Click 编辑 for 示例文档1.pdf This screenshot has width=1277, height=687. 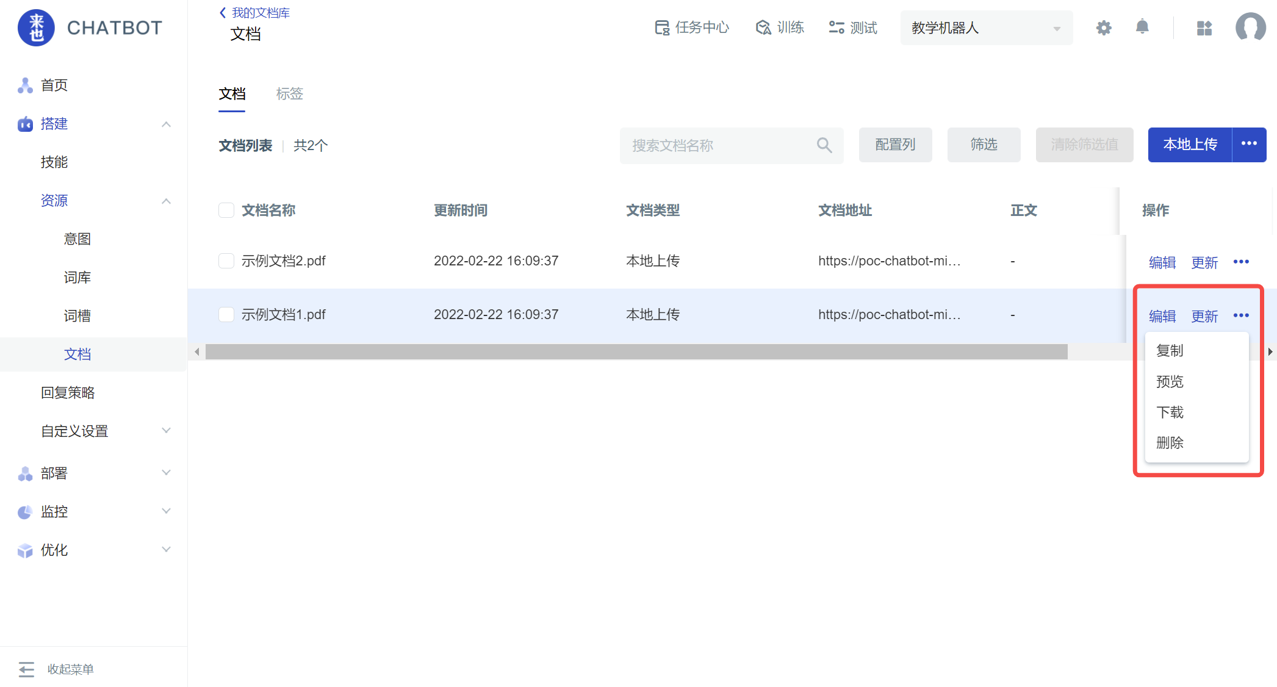point(1162,316)
